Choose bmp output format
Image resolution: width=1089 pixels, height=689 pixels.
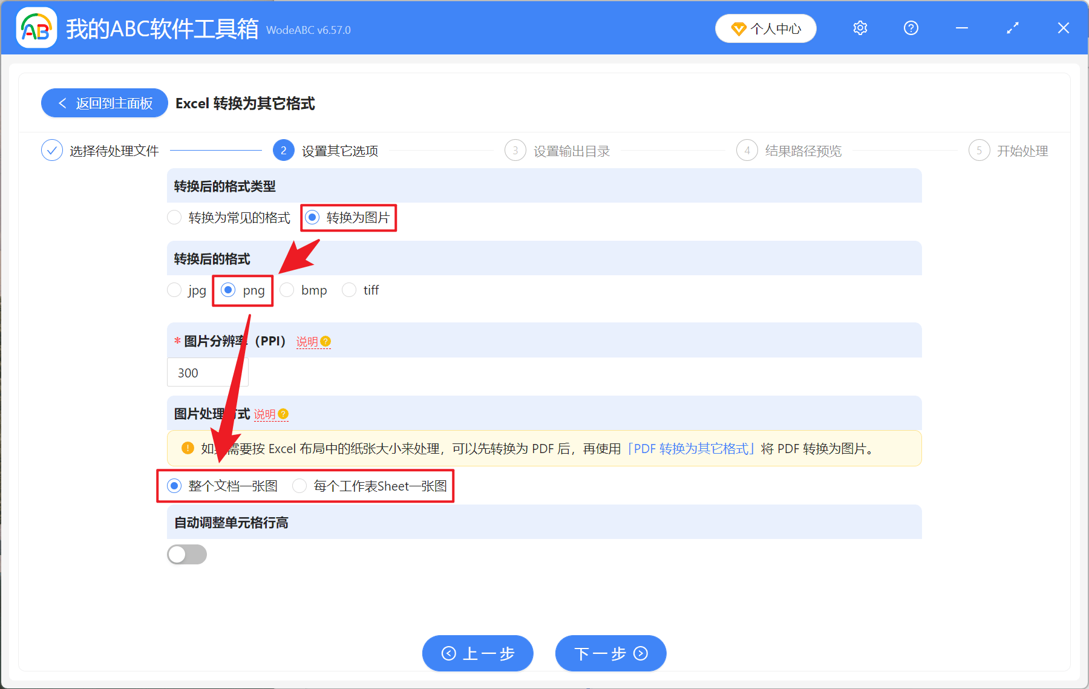tap(304, 290)
